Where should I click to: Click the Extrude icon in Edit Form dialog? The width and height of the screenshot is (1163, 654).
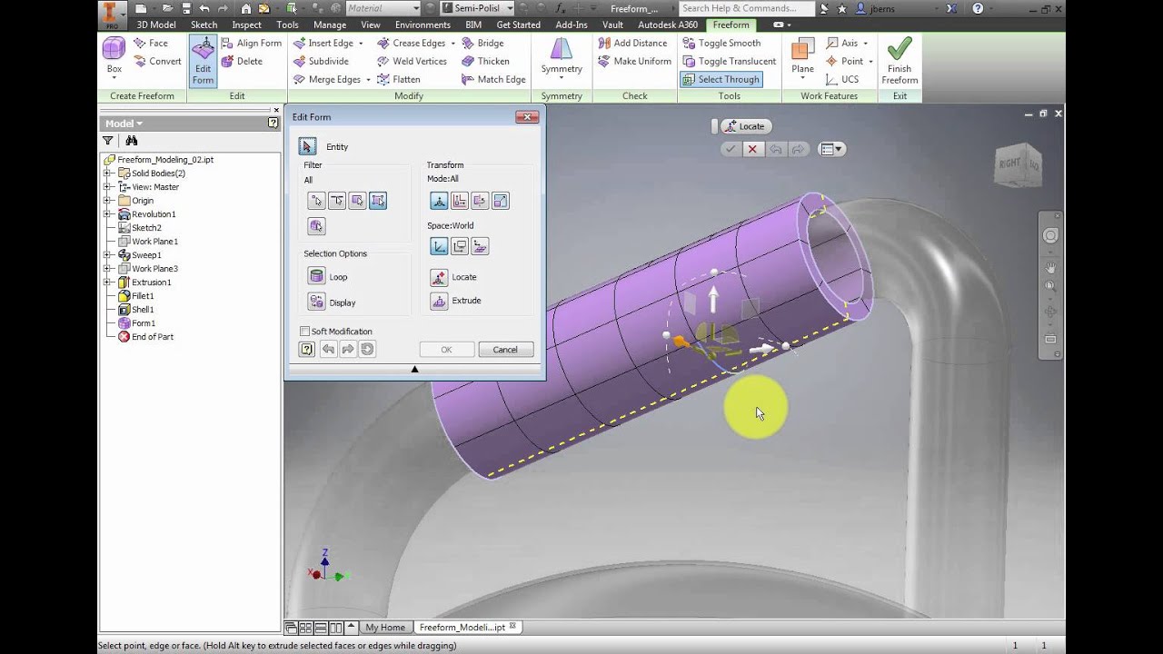click(439, 301)
